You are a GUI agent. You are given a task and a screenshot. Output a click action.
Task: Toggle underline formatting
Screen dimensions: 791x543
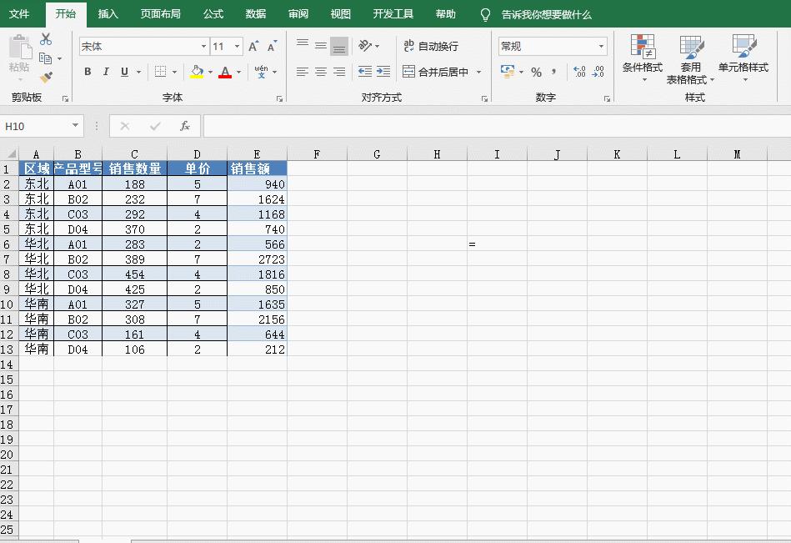pos(124,72)
